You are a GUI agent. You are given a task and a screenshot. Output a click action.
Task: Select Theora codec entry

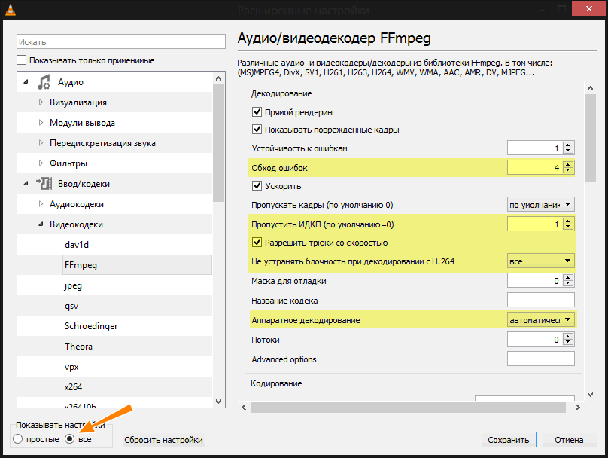coord(78,347)
